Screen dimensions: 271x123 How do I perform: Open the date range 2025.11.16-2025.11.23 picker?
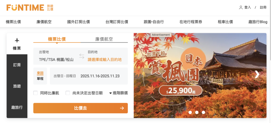click(x=89, y=76)
